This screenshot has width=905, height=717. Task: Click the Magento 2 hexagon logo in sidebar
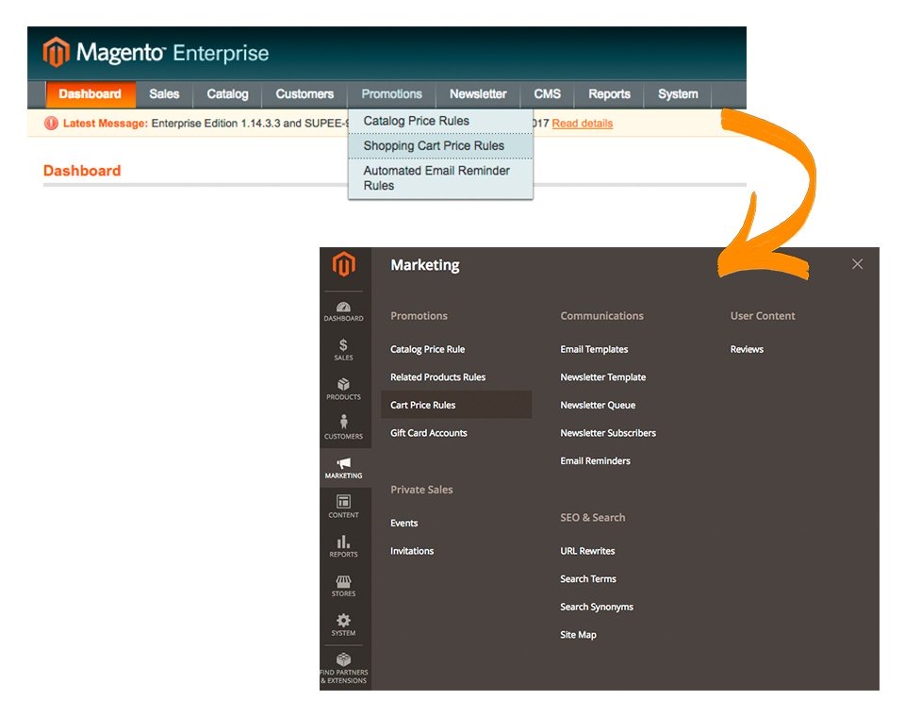click(x=343, y=264)
